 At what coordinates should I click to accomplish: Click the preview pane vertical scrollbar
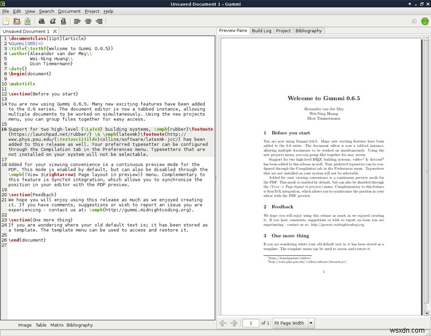point(427,172)
